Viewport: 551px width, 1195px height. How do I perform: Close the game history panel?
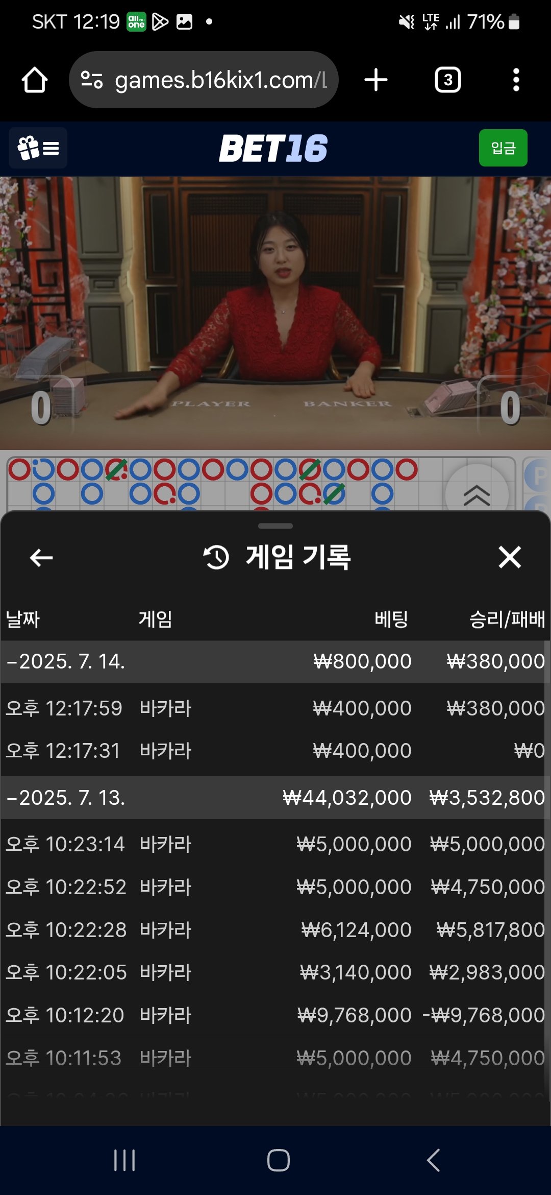pyautogui.click(x=510, y=557)
